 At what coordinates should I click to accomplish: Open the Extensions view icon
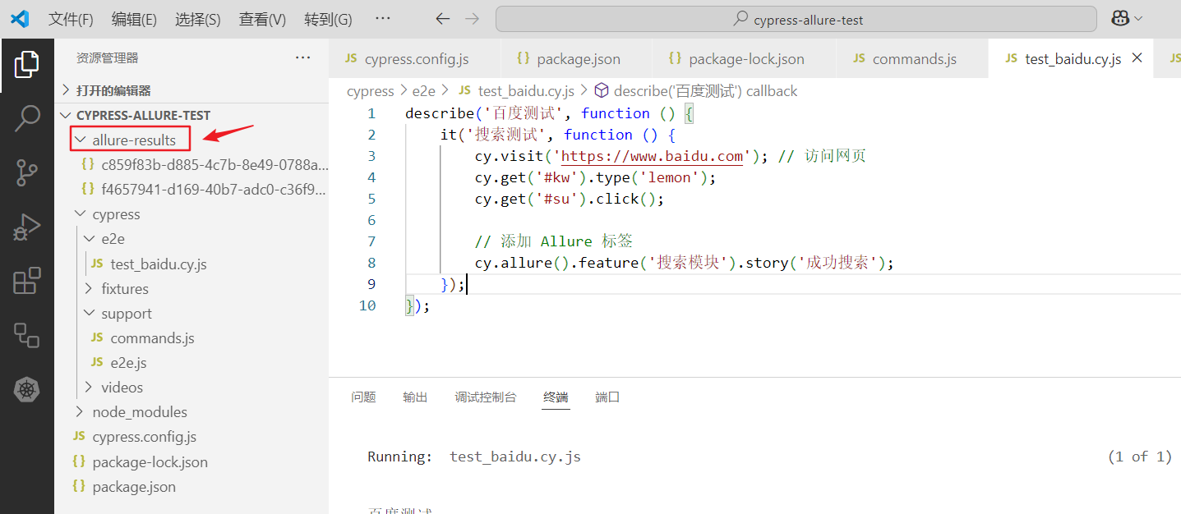pyautogui.click(x=27, y=281)
